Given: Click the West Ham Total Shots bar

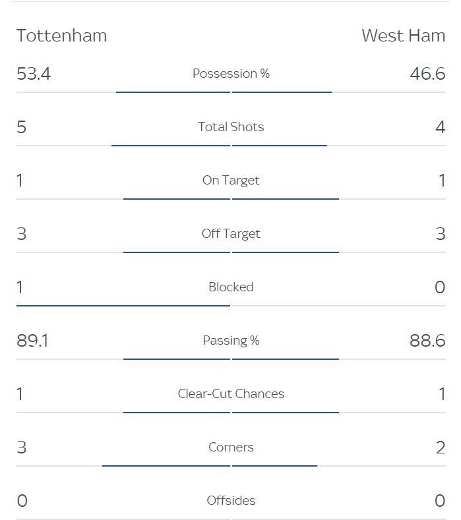Looking at the screenshot, I should point(280,145).
